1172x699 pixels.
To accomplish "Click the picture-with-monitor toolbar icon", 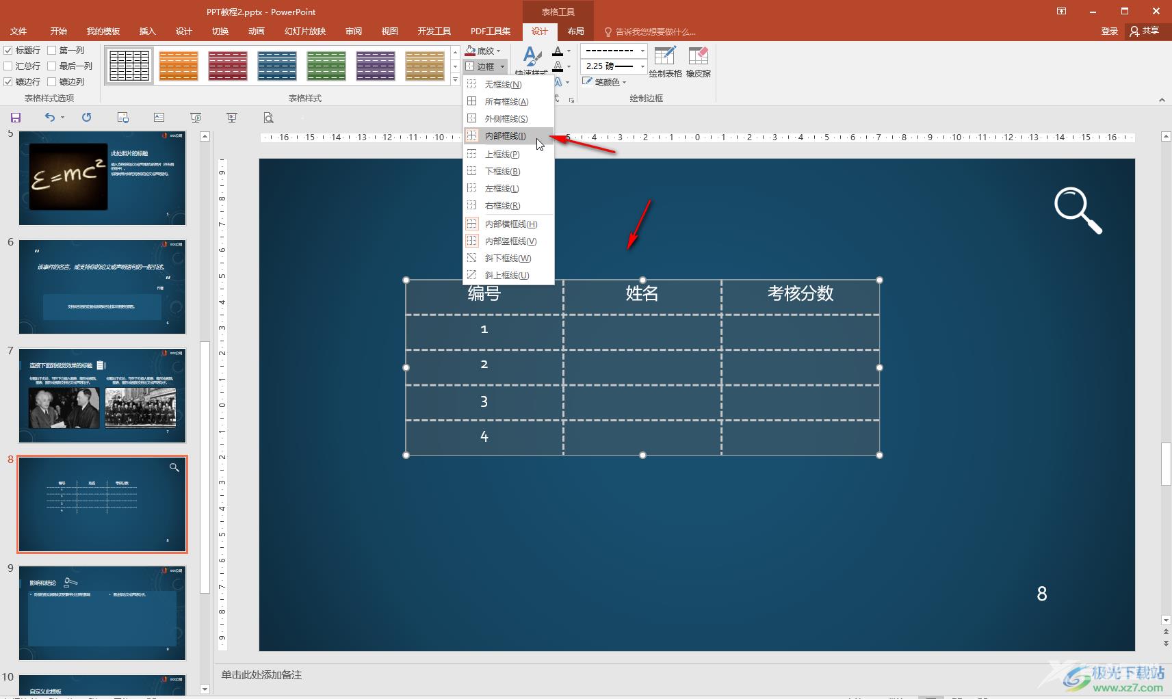I will point(123,118).
